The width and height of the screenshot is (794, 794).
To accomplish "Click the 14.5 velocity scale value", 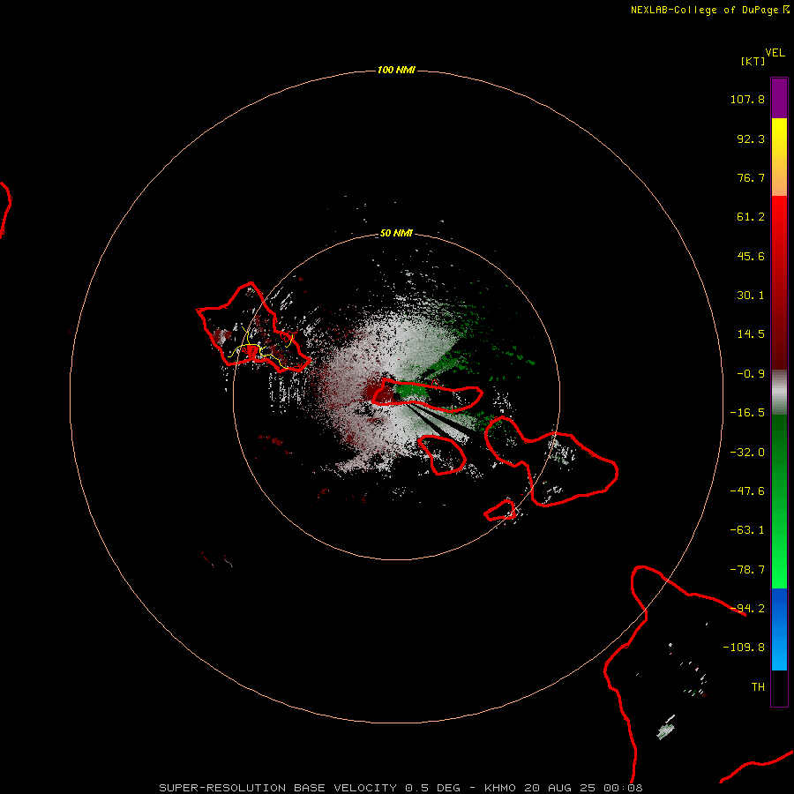I will [x=751, y=334].
